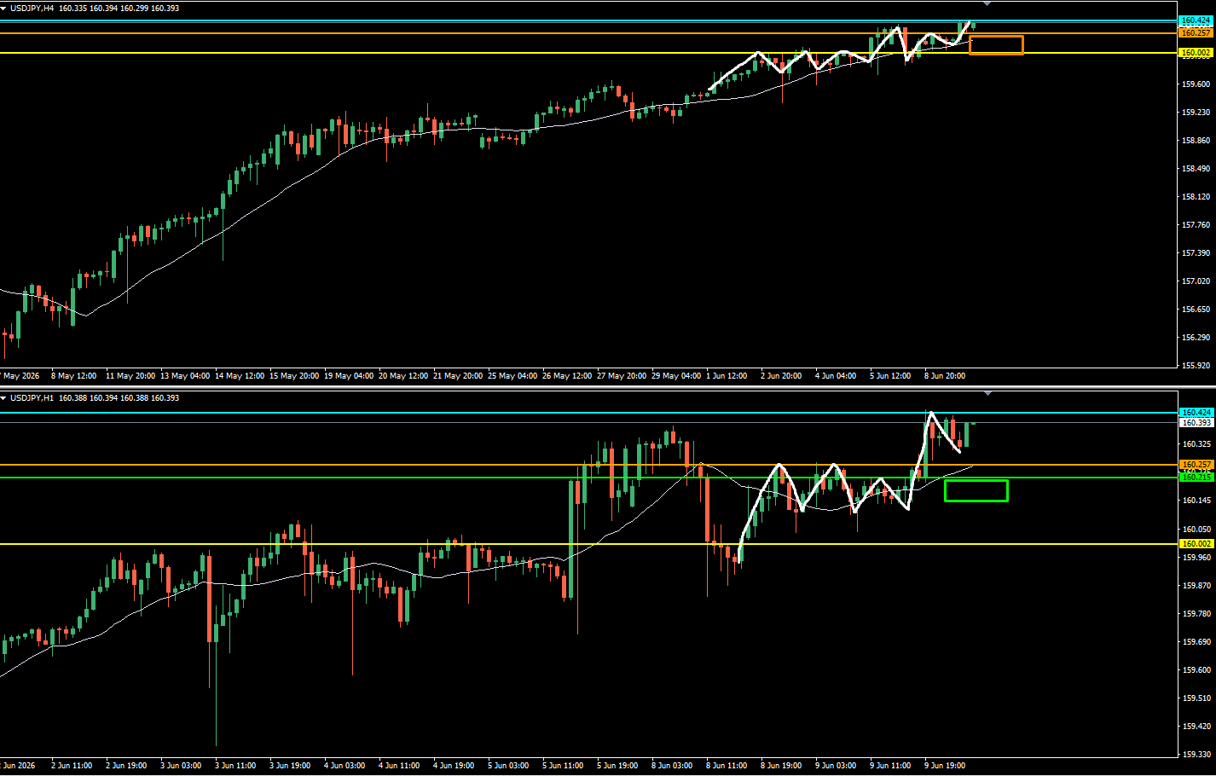Click the green 160.215 price label on the H1 chart

coord(1196,478)
